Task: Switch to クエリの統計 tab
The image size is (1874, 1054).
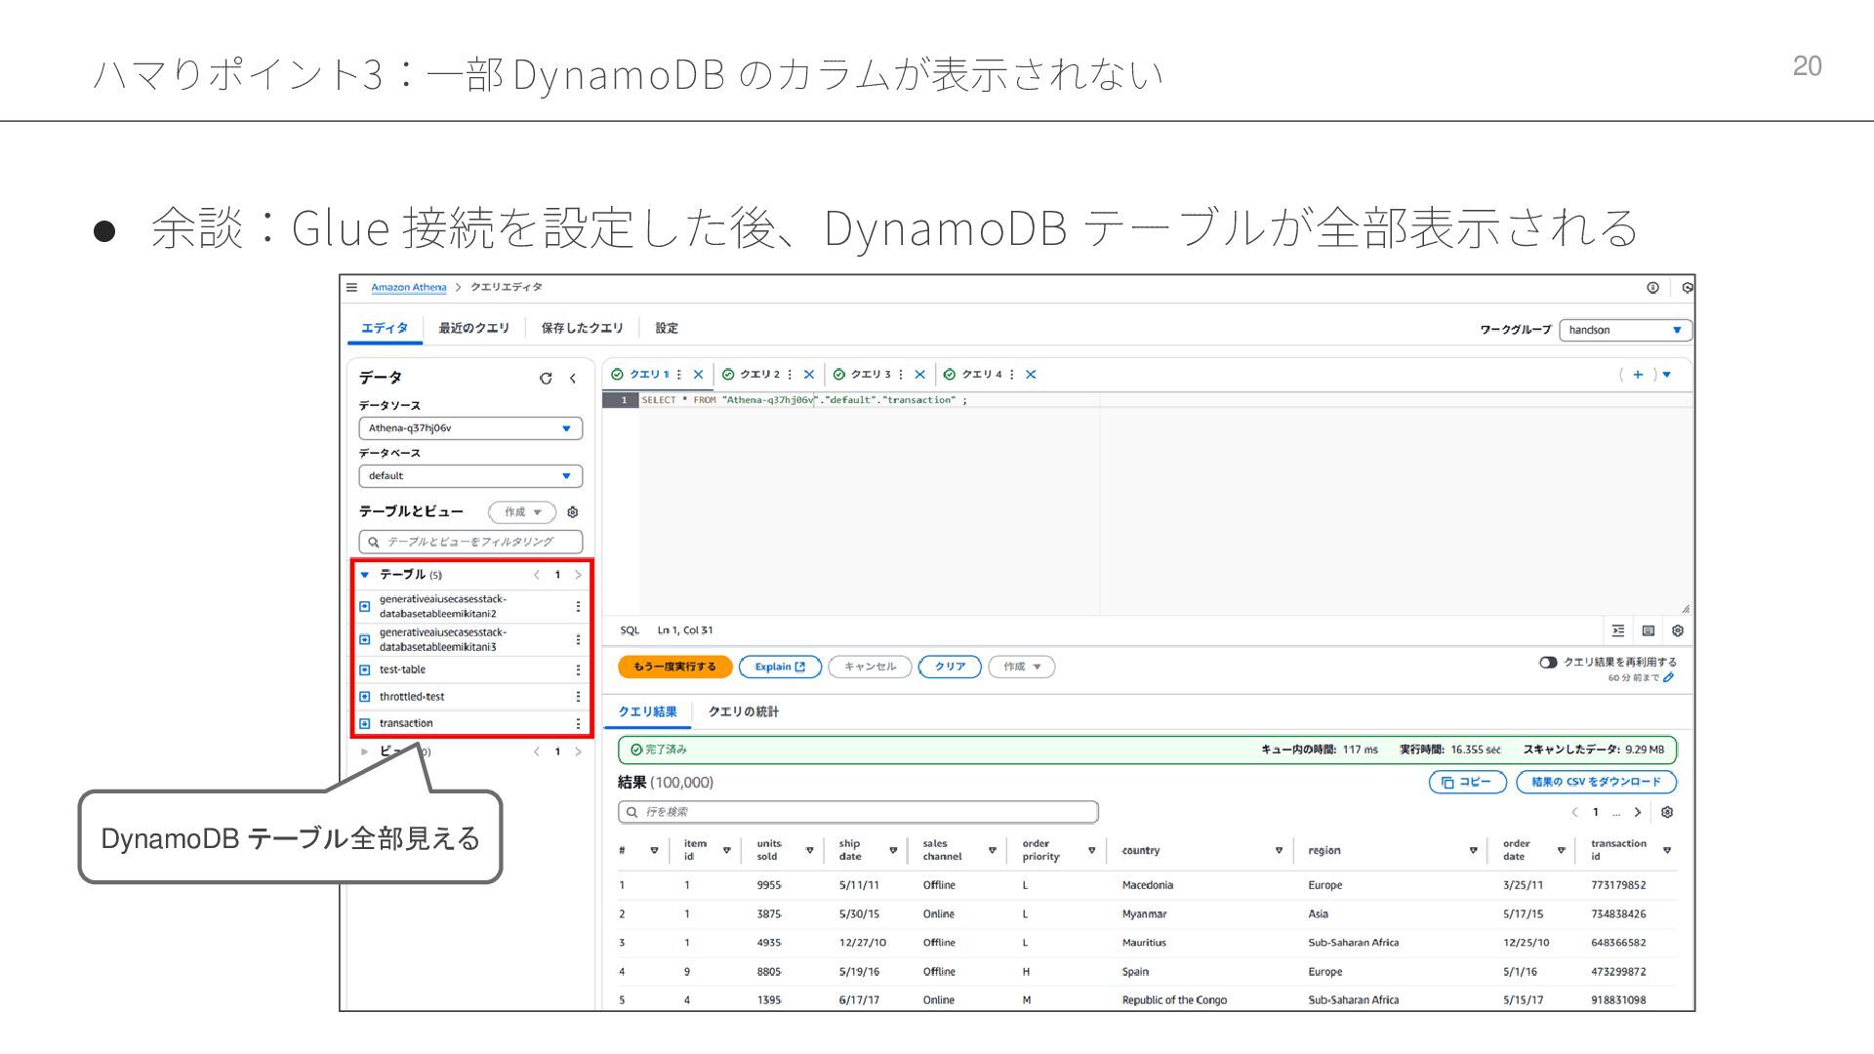Action: pyautogui.click(x=743, y=711)
